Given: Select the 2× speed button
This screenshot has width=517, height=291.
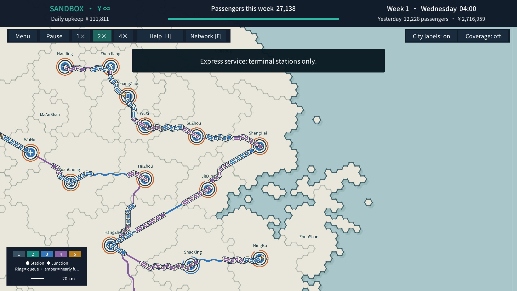Looking at the screenshot, I should pos(102,36).
